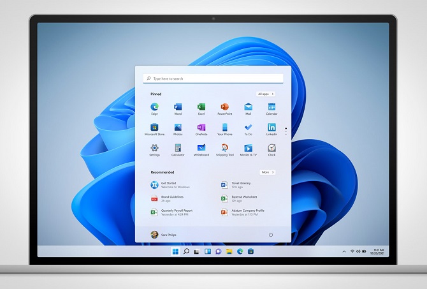The image size is (427, 289).
Task: Open the OneNote pinned app
Action: [201, 128]
